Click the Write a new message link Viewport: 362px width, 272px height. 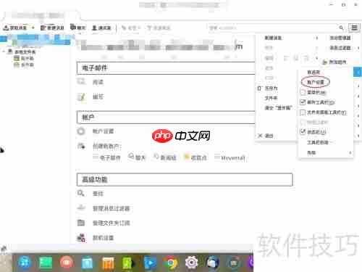click(x=98, y=96)
